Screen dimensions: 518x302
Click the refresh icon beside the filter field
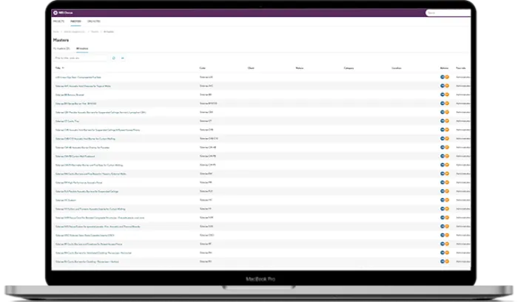coord(114,58)
